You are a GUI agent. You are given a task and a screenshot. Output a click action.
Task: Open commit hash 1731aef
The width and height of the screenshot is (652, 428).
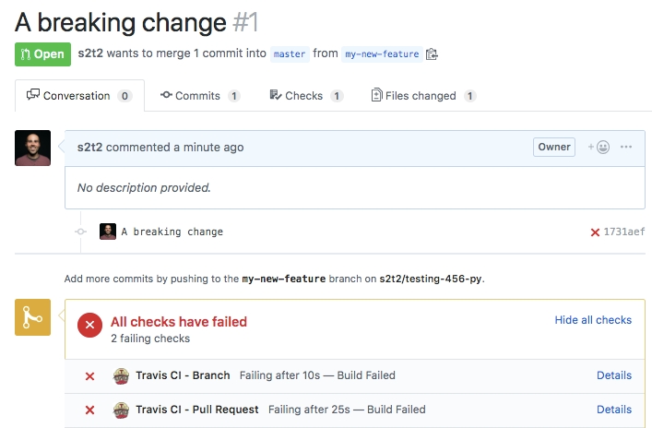click(624, 232)
